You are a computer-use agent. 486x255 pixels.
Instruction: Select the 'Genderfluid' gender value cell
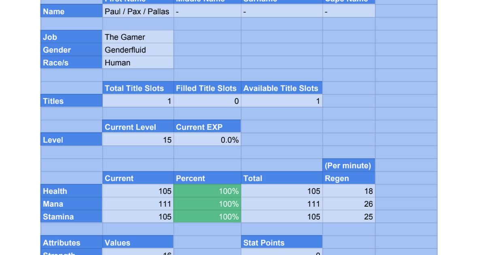(x=138, y=50)
